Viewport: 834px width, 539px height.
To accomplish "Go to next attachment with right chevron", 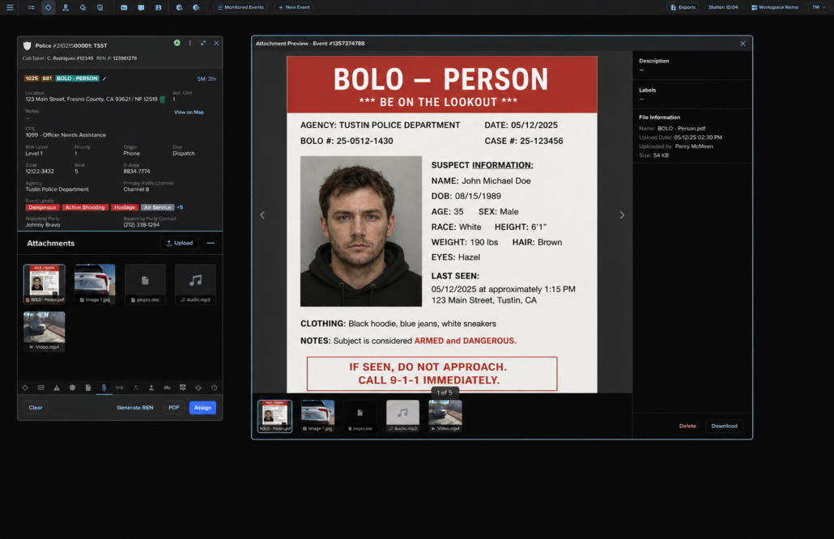I will tap(622, 215).
